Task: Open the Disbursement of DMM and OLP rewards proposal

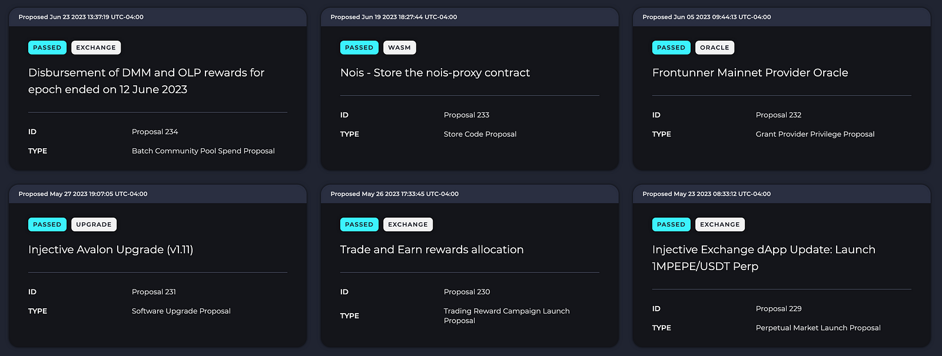Action: pyautogui.click(x=146, y=81)
